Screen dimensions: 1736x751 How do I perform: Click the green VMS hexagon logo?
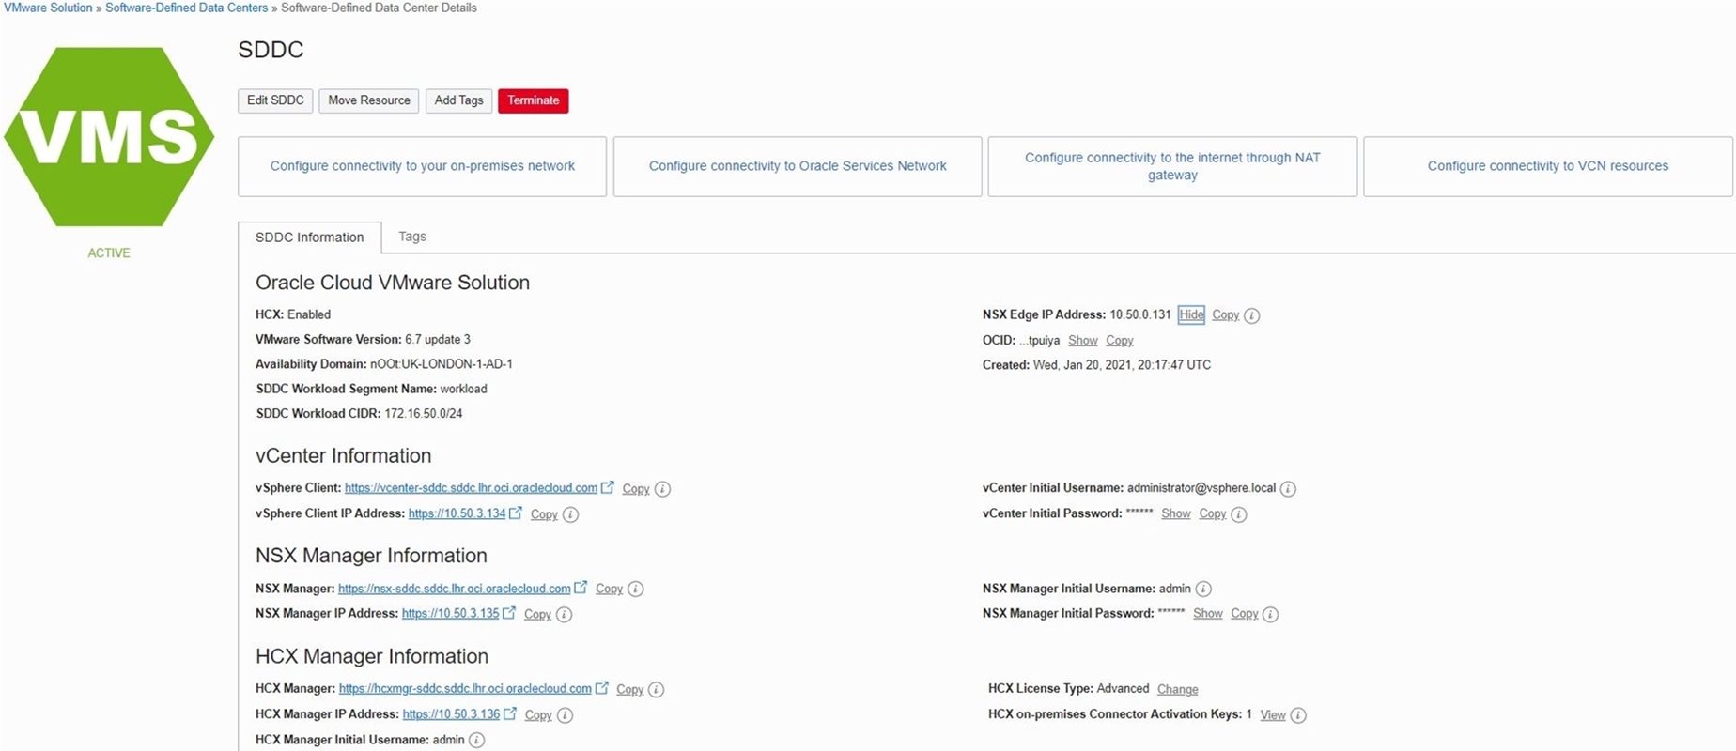(x=109, y=137)
